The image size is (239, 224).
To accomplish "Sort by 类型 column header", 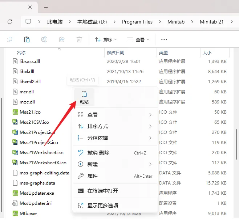I will click(163, 52).
